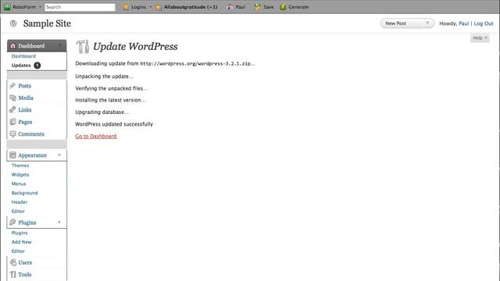The width and height of the screenshot is (500, 281).
Task: Click the Save icon in RoboForm toolbar
Action: [258, 7]
